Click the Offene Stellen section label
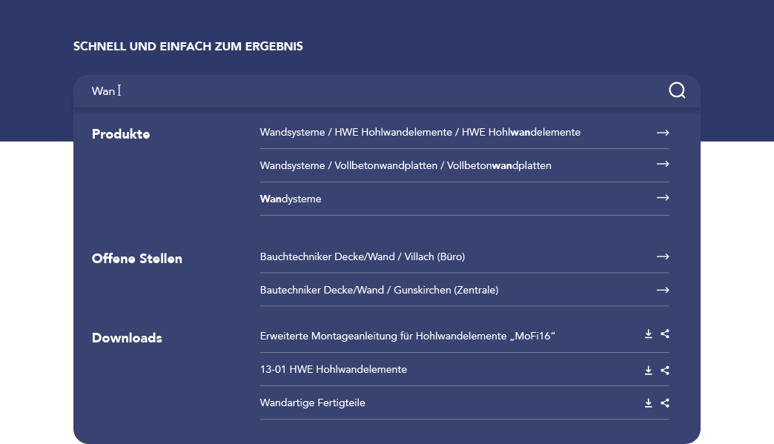 [x=137, y=258]
